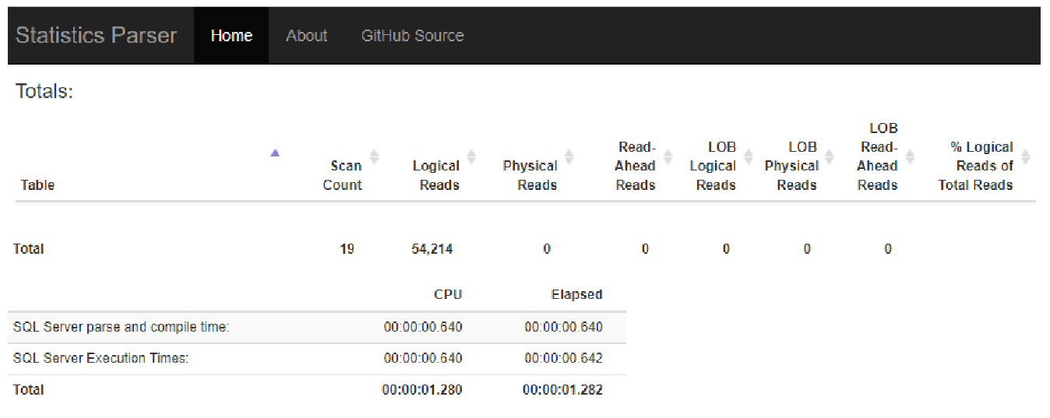Click the Logical Reads sort arrows icon
1050x418 pixels.
tap(471, 156)
